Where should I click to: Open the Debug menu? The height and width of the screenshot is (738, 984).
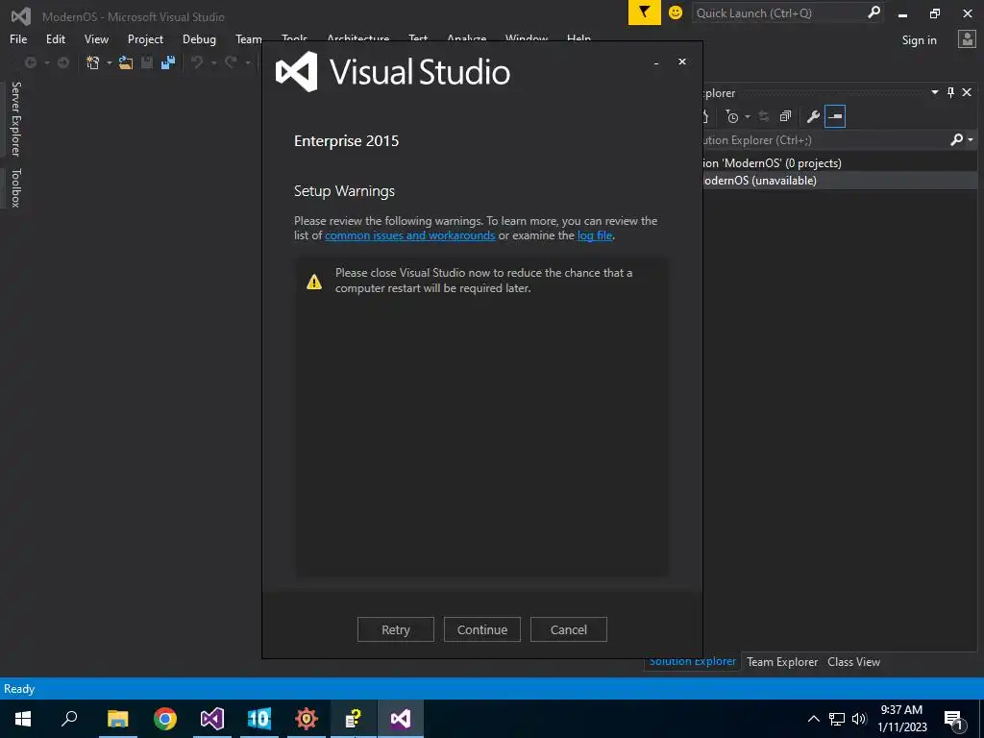tap(199, 38)
